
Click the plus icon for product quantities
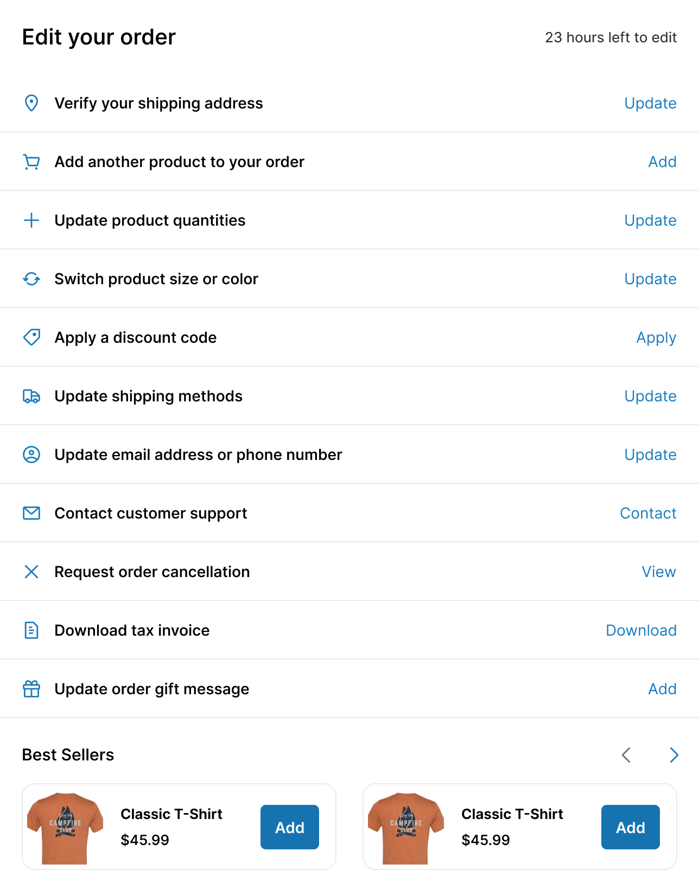(x=31, y=220)
